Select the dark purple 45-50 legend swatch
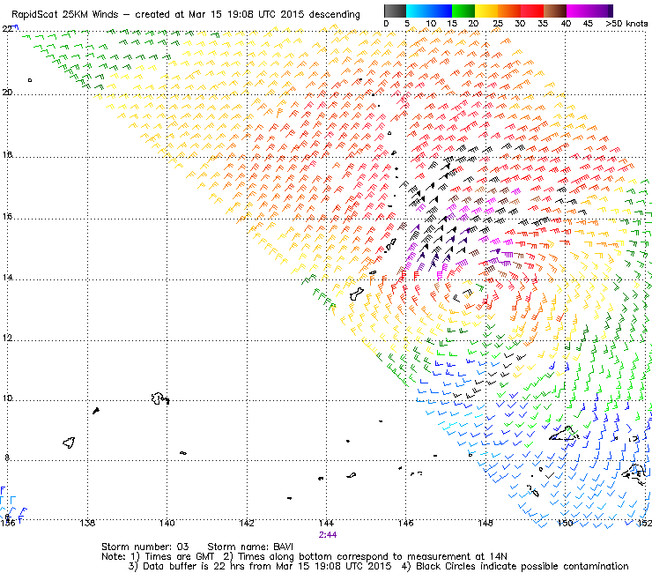Image resolution: width=652 pixels, height=573 pixels. pyautogui.click(x=601, y=11)
